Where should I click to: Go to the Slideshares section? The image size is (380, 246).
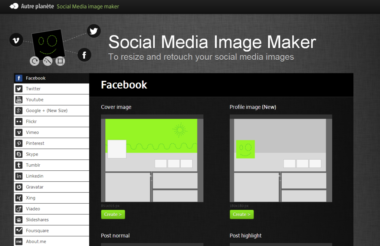[51, 220]
